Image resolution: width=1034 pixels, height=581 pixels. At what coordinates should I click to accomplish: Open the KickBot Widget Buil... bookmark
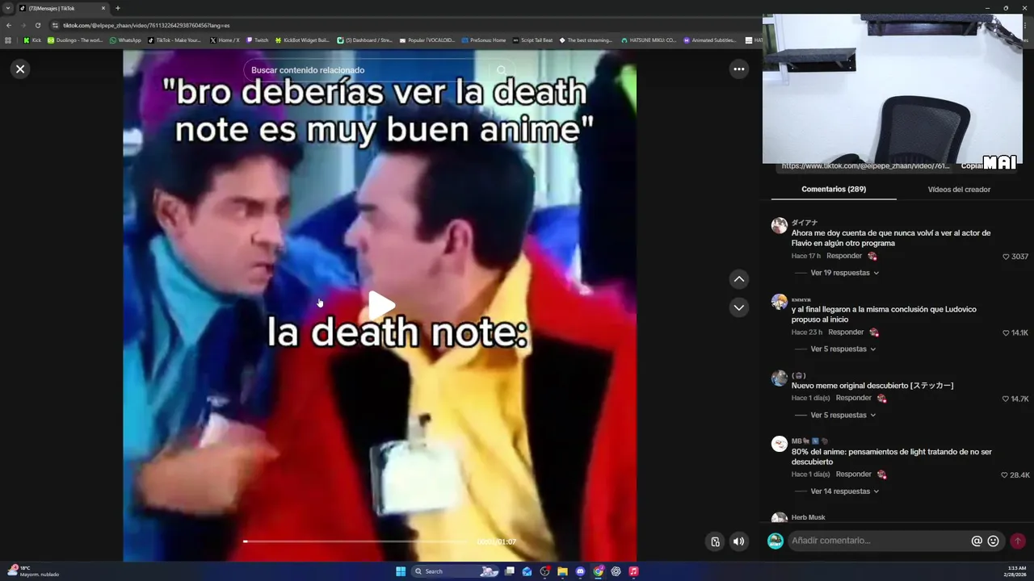[x=302, y=40]
